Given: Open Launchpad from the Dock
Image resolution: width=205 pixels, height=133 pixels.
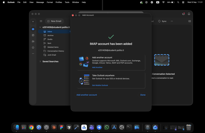Looking at the screenshot, I should [x=24, y=127].
